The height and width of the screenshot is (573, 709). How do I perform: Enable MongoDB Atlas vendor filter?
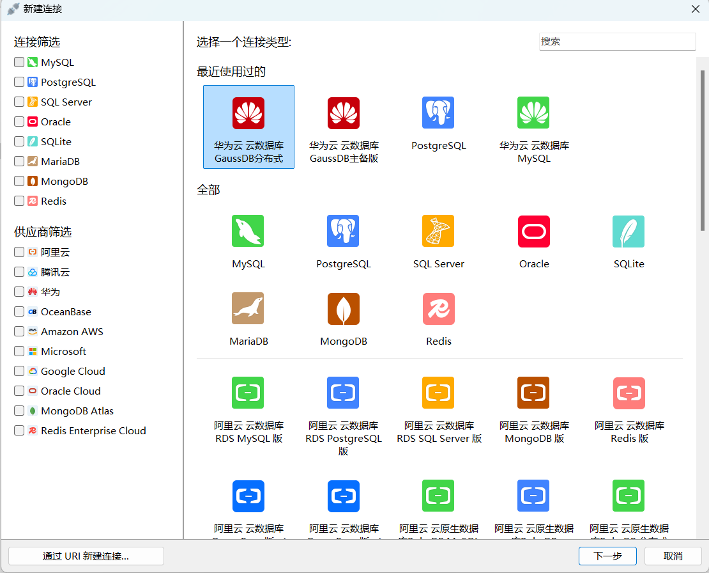[x=19, y=411]
